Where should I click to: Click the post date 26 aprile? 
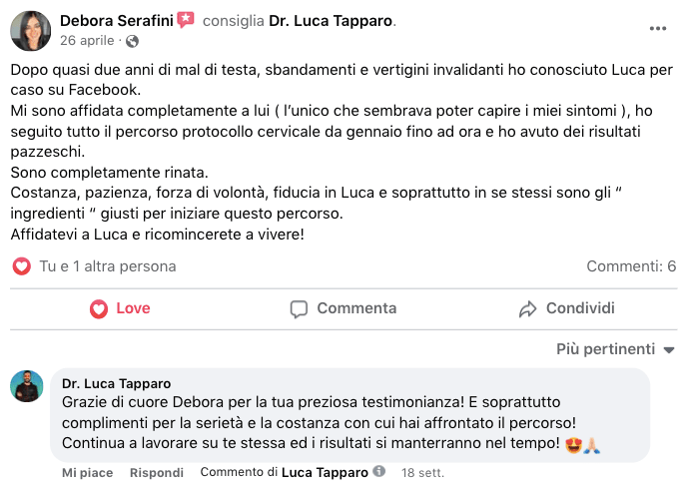88,41
